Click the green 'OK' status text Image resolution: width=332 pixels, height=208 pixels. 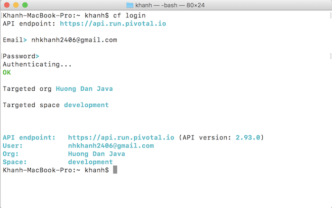(x=7, y=72)
